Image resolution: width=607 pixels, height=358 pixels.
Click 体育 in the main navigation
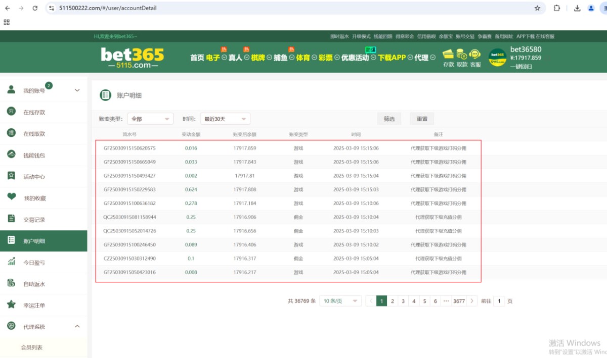303,58
